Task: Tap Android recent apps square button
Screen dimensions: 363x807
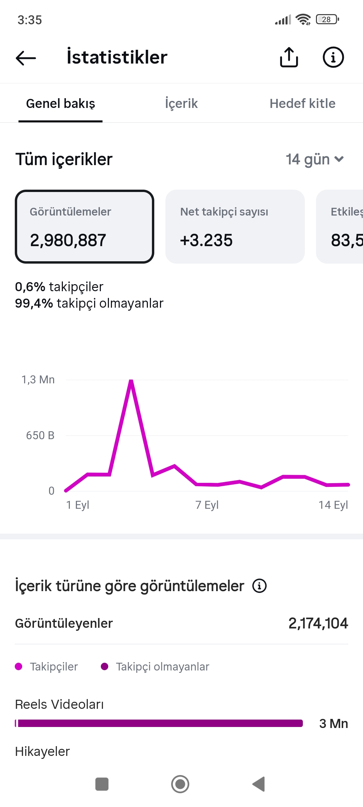Action: point(102,784)
